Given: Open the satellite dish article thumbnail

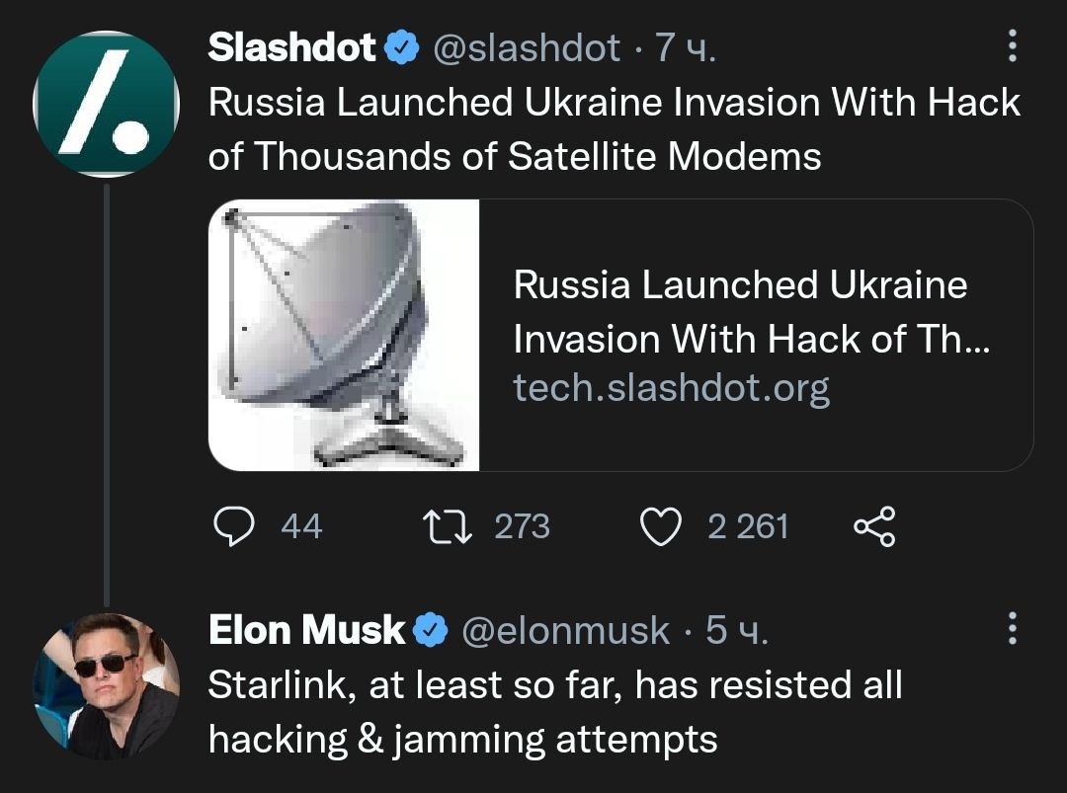Looking at the screenshot, I should (x=344, y=335).
